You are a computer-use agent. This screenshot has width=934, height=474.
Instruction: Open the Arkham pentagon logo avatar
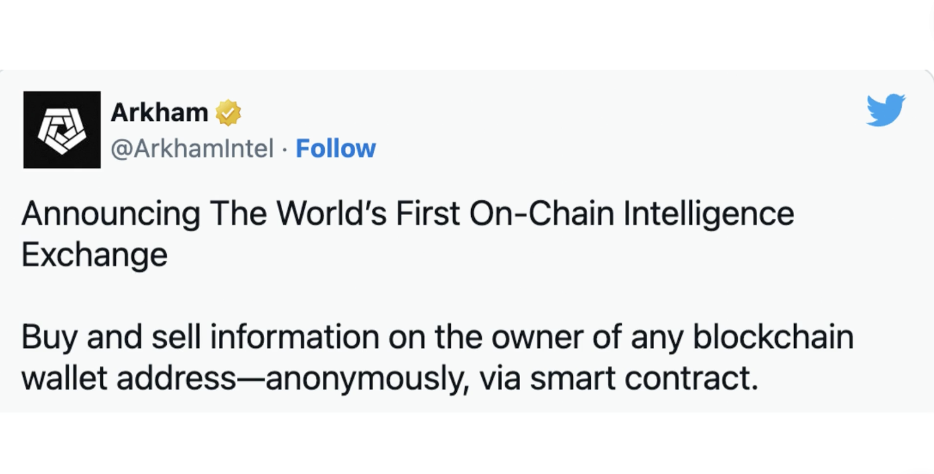(x=62, y=130)
